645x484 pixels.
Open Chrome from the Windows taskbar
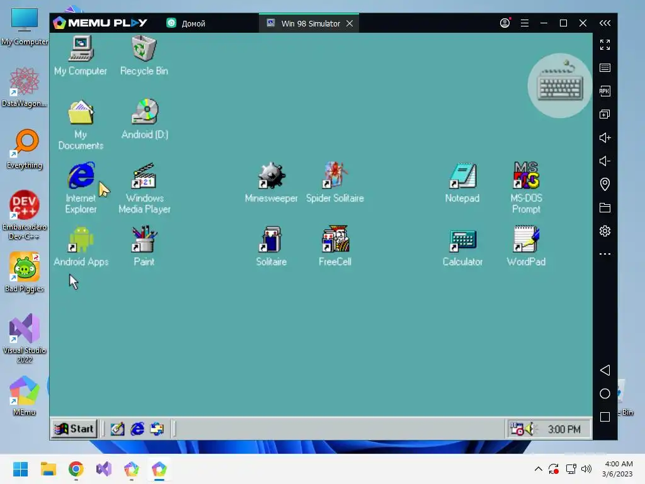76,469
